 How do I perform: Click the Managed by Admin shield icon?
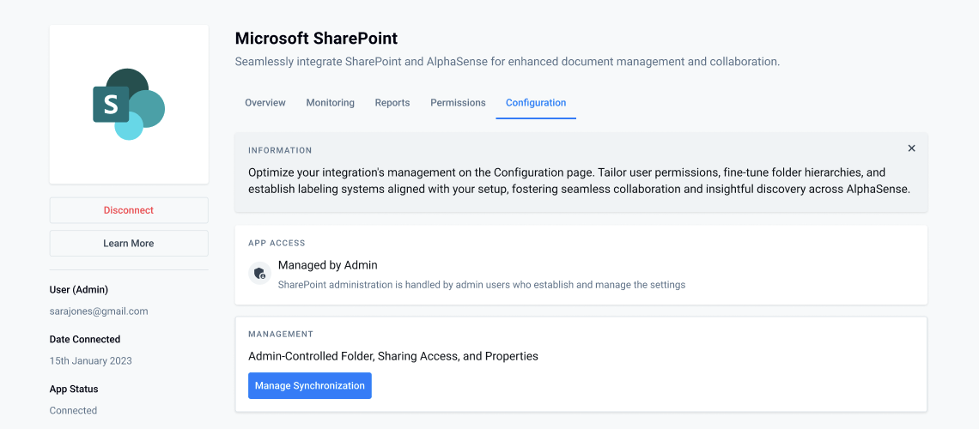[x=259, y=274]
